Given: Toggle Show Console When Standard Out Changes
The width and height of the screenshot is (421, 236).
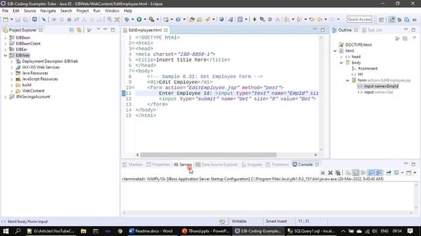Looking at the screenshot, I should (x=371, y=173).
